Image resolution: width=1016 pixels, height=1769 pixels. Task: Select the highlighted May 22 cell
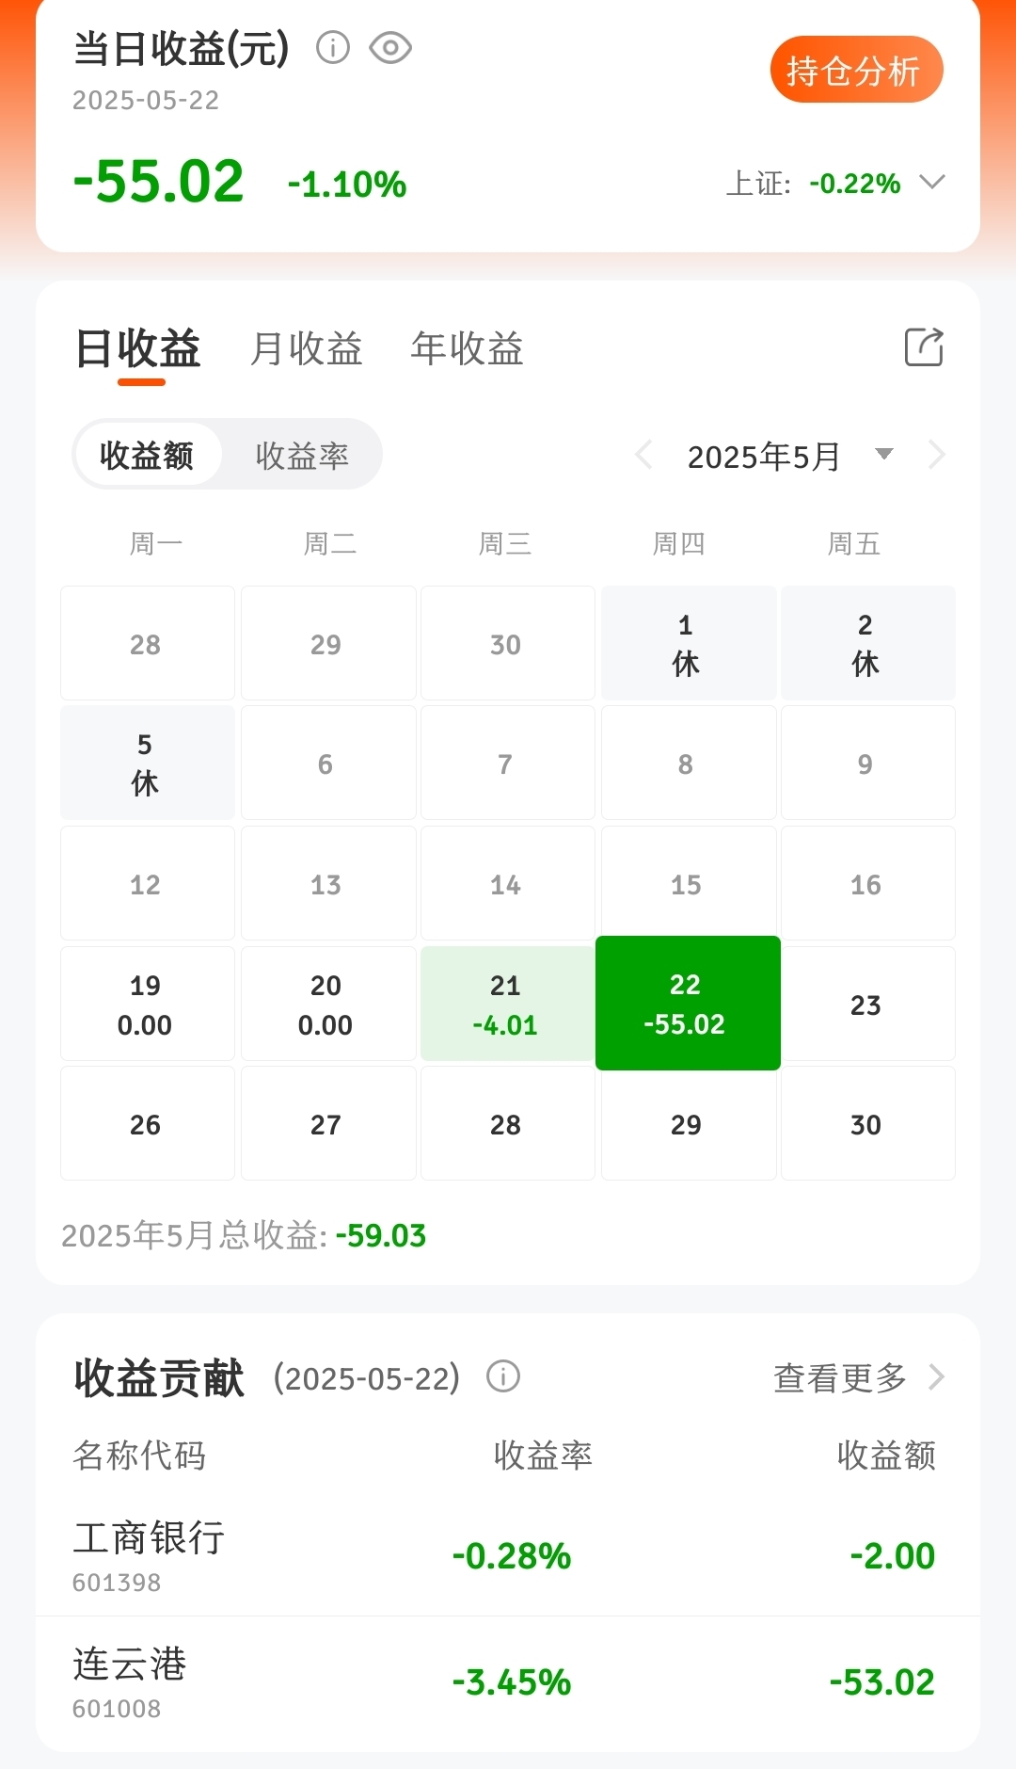tap(688, 1003)
